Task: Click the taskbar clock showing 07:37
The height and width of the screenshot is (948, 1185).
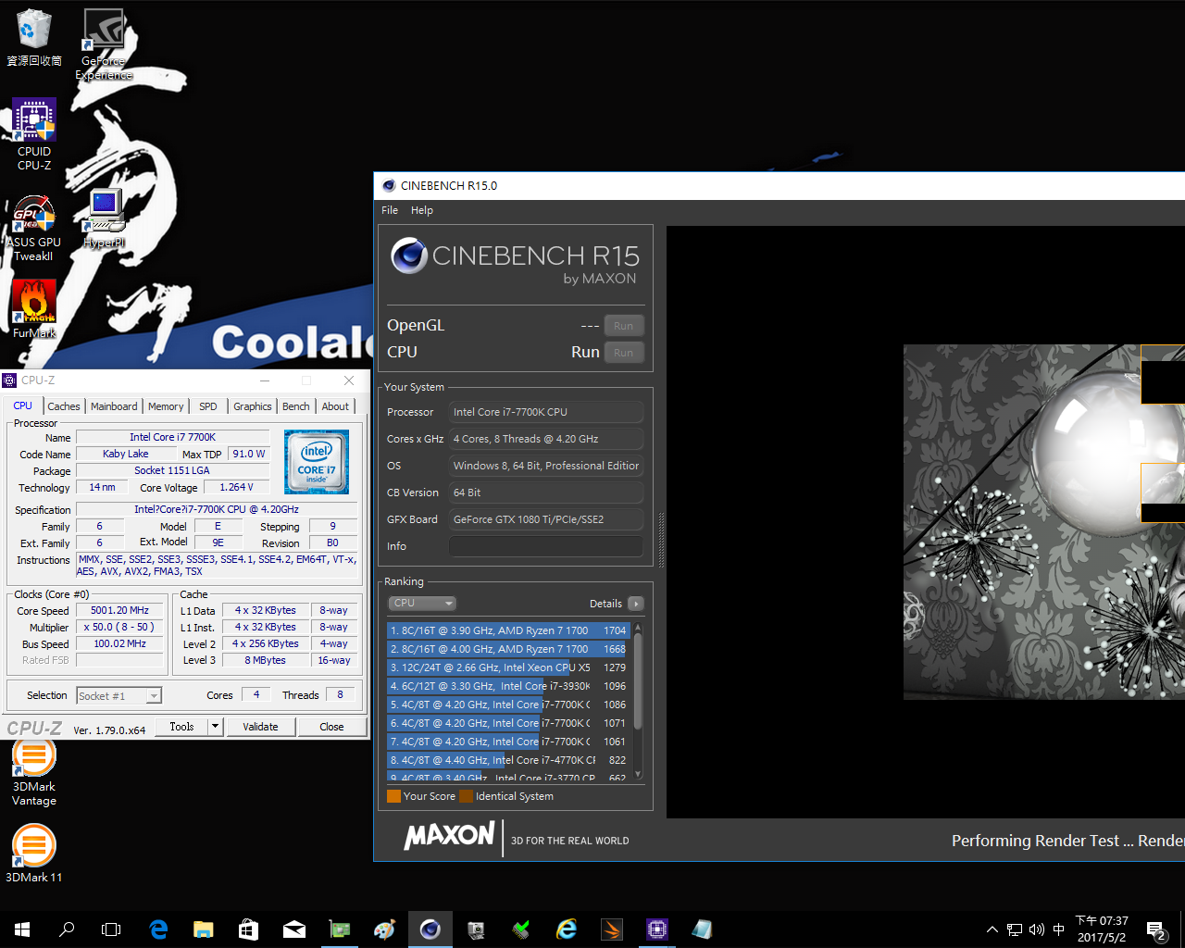Action: [1102, 929]
